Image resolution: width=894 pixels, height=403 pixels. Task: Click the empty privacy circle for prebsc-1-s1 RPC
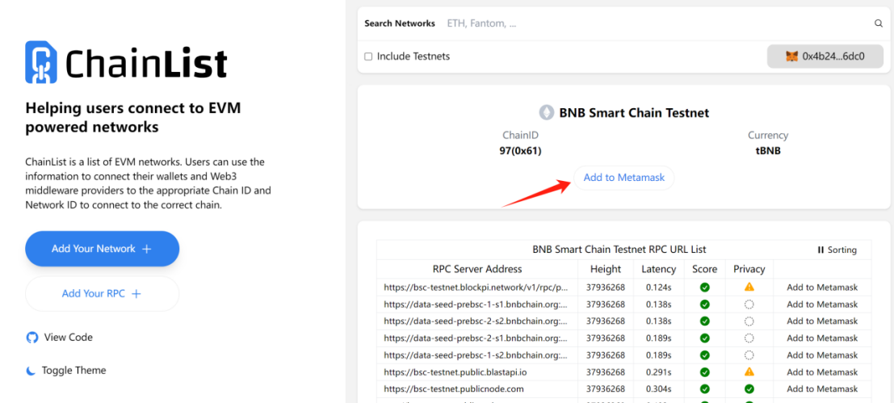(x=749, y=304)
